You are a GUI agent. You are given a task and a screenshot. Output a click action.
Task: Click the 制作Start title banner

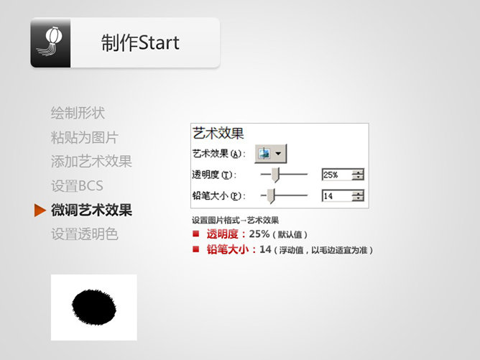click(x=141, y=42)
